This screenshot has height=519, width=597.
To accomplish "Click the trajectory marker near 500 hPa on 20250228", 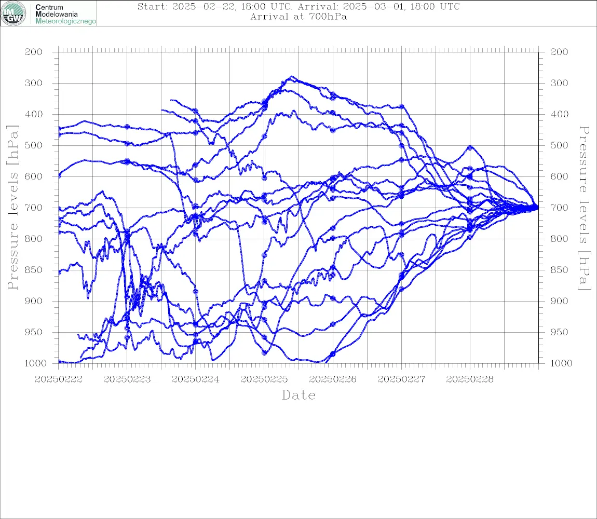I will click(x=470, y=148).
